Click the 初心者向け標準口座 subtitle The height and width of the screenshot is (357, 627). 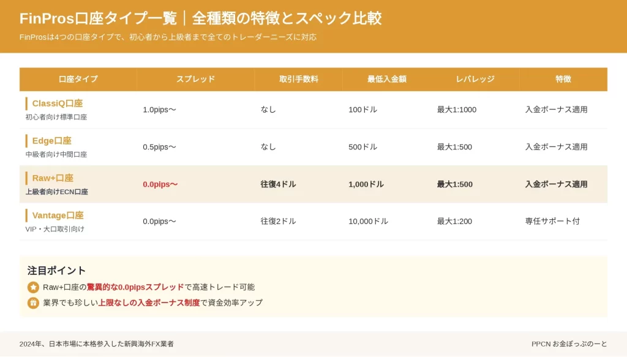[x=56, y=117]
